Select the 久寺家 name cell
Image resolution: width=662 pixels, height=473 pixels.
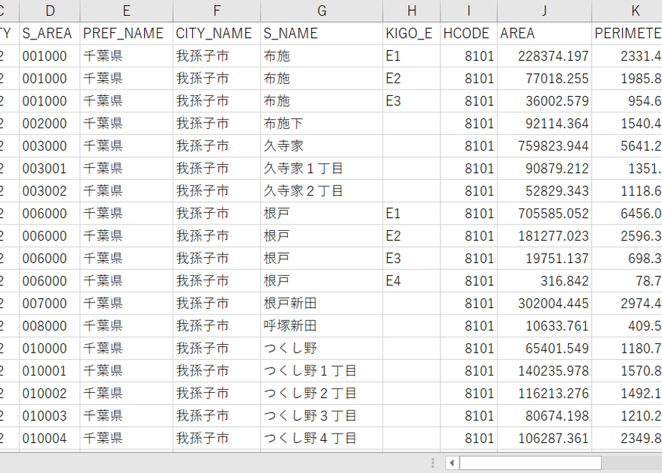[x=322, y=145]
